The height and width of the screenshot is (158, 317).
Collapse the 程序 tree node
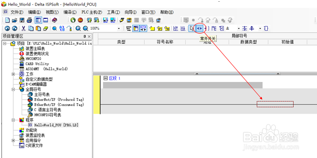pos(13,120)
